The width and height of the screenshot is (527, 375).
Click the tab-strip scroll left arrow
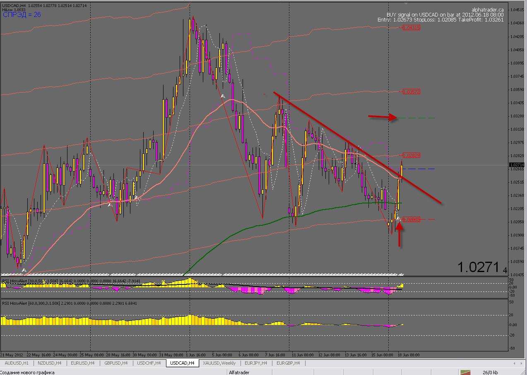(515, 363)
